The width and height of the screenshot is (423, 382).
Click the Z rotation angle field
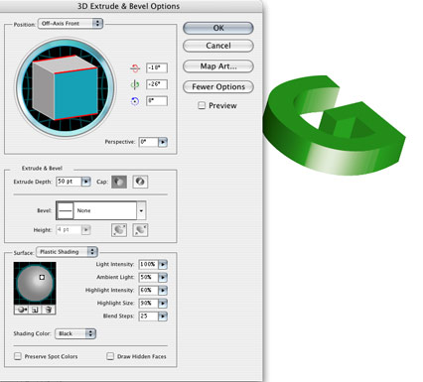[x=157, y=101]
